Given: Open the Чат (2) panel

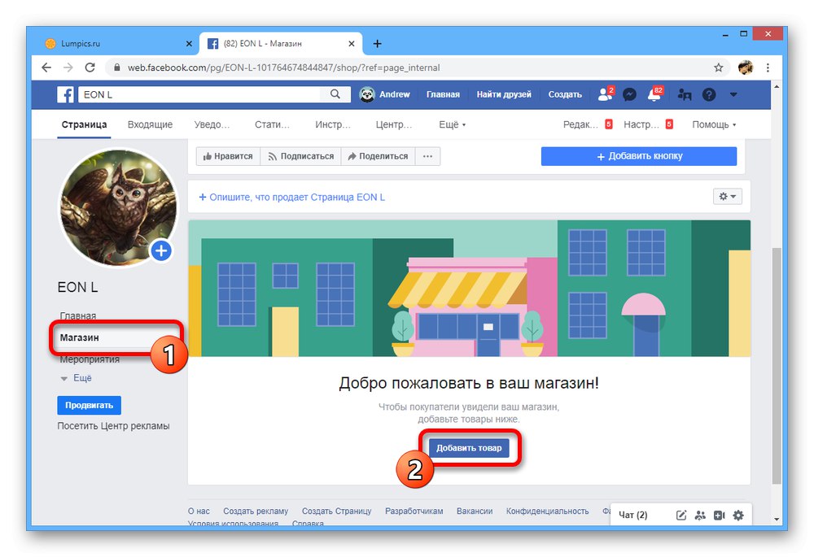Looking at the screenshot, I should (633, 515).
